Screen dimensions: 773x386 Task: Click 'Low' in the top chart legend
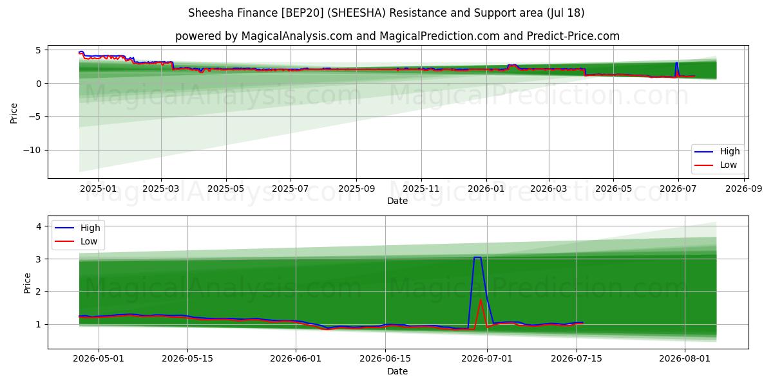[x=729, y=165]
